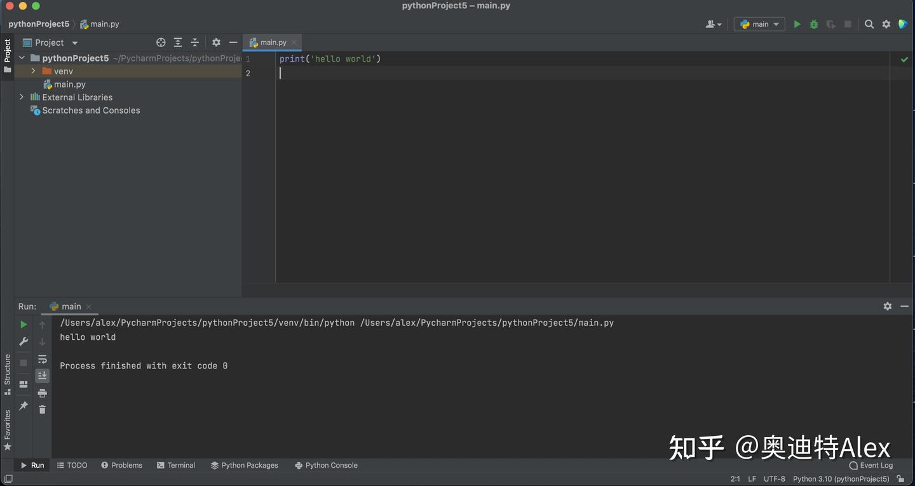Expand the venv folder
Image resolution: width=915 pixels, height=486 pixels.
(32, 71)
